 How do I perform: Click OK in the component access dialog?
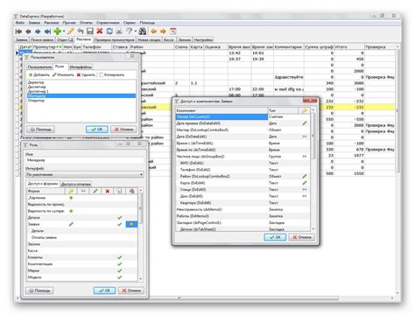(x=275, y=237)
